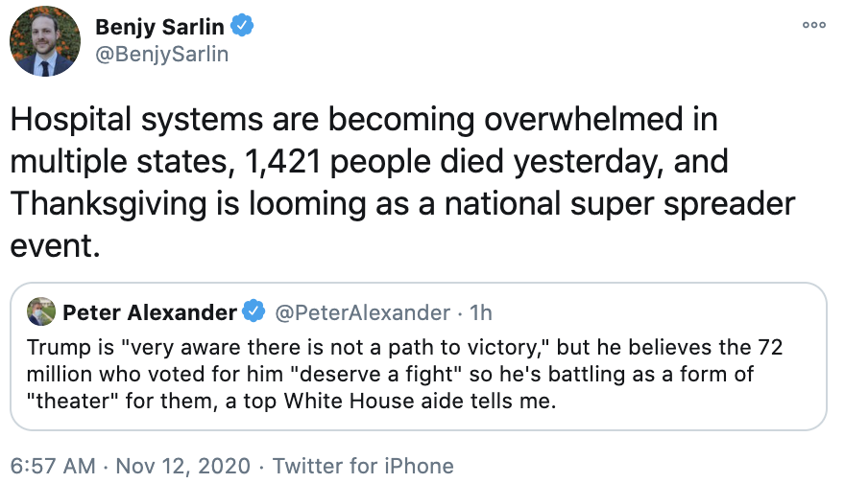Open the Twitter for iPhone source link

pyautogui.click(x=363, y=466)
